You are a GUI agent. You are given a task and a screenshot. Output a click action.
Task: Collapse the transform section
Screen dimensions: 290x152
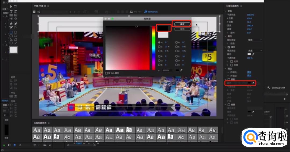226,11
